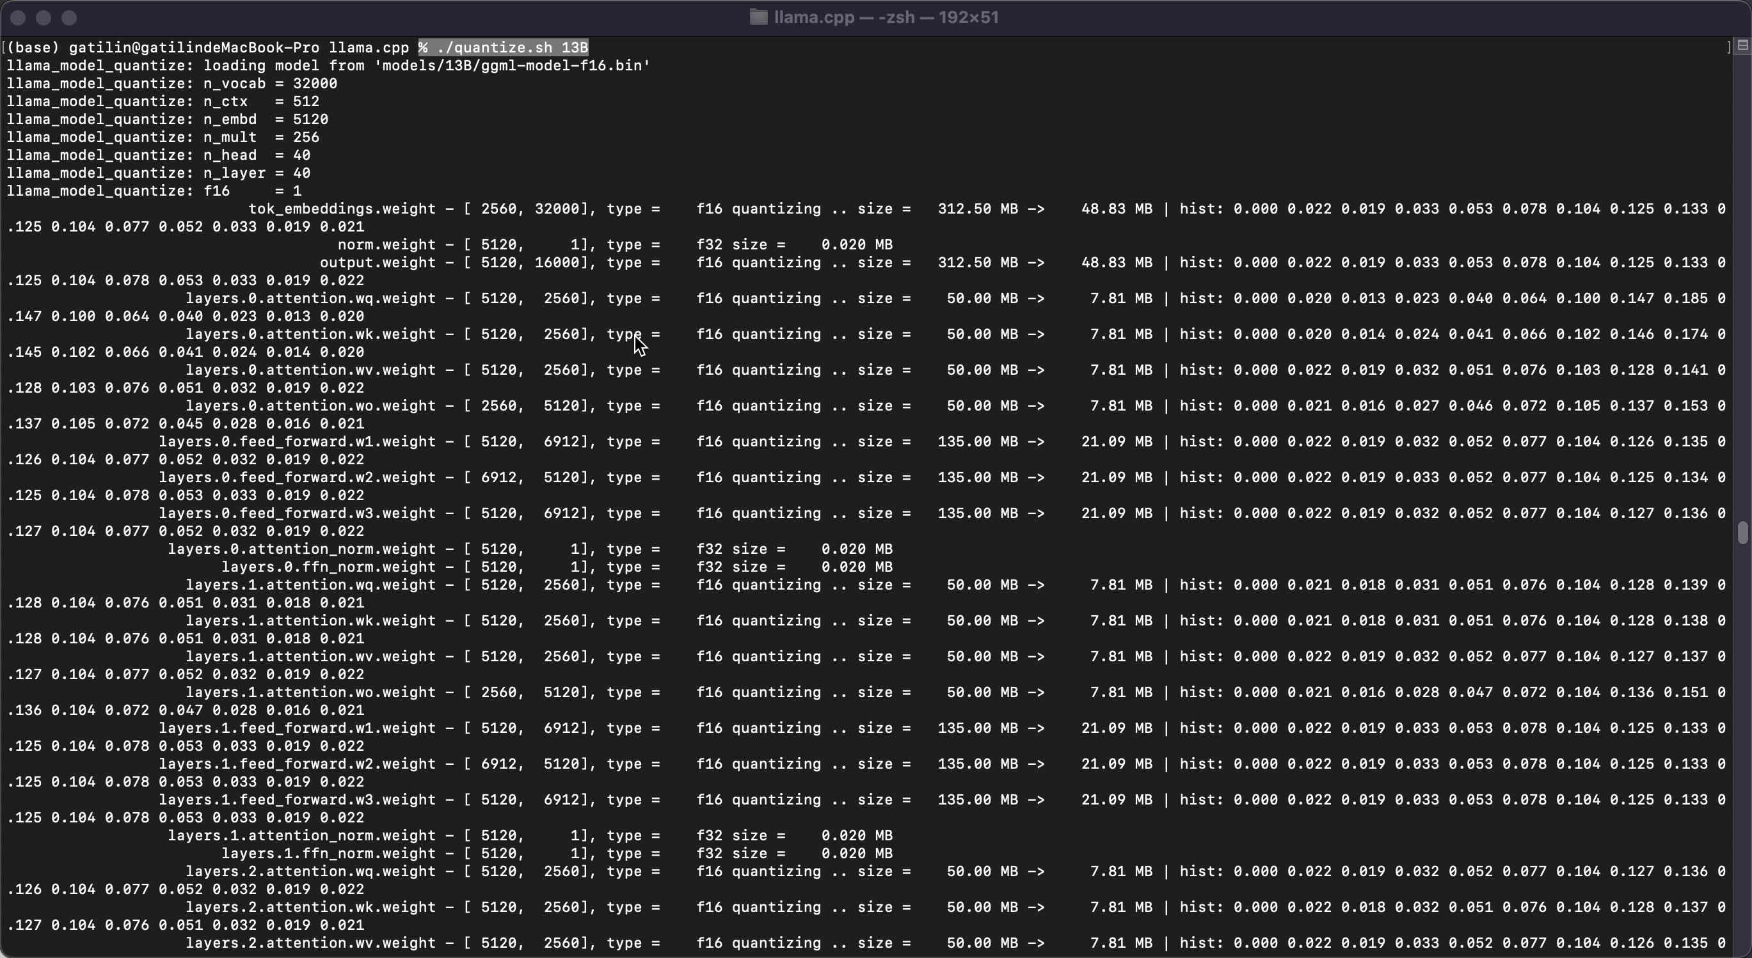Click layers.0.attention.wq.weight text
Viewport: 1752px width, 958px height.
pos(310,298)
